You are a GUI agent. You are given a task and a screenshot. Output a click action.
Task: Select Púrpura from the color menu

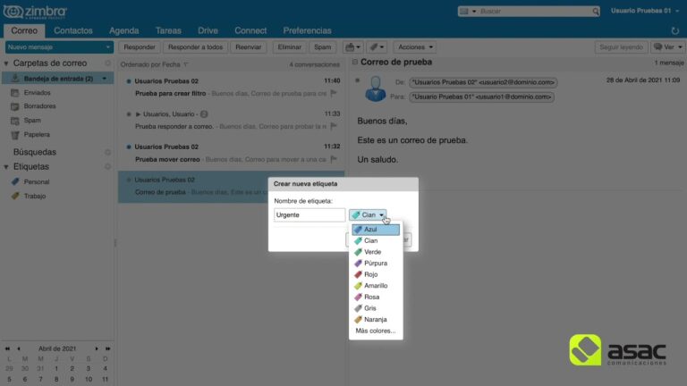(376, 263)
